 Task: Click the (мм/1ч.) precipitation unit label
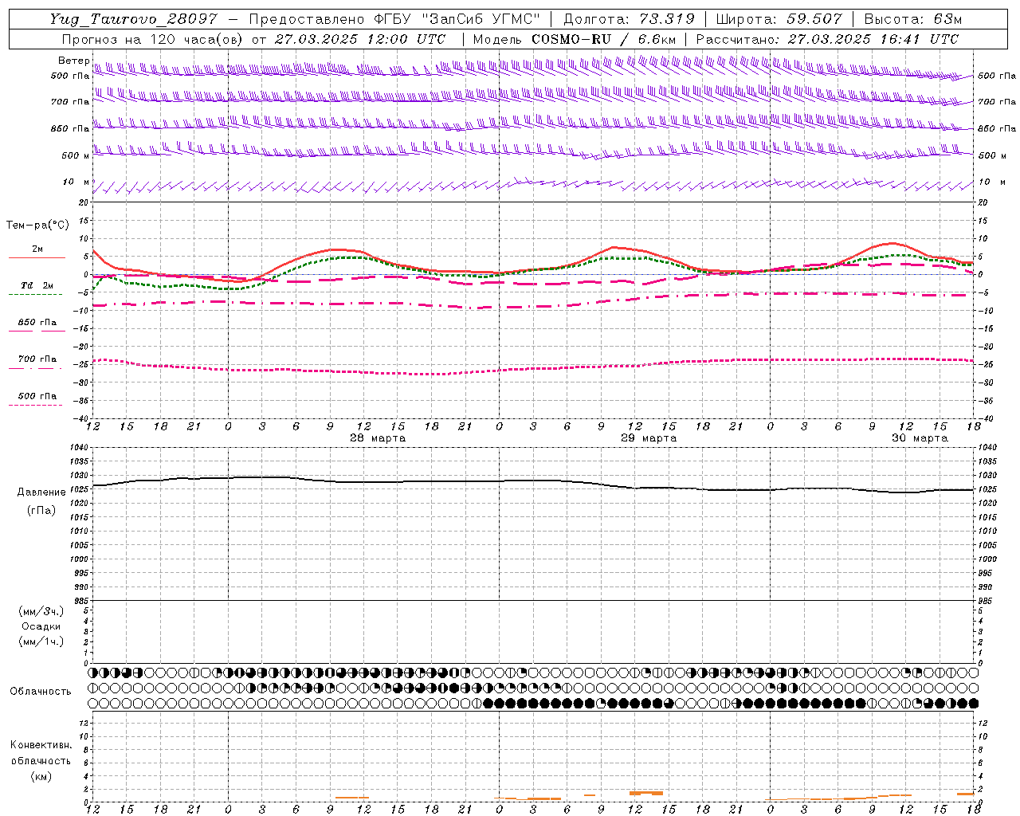coord(41,641)
